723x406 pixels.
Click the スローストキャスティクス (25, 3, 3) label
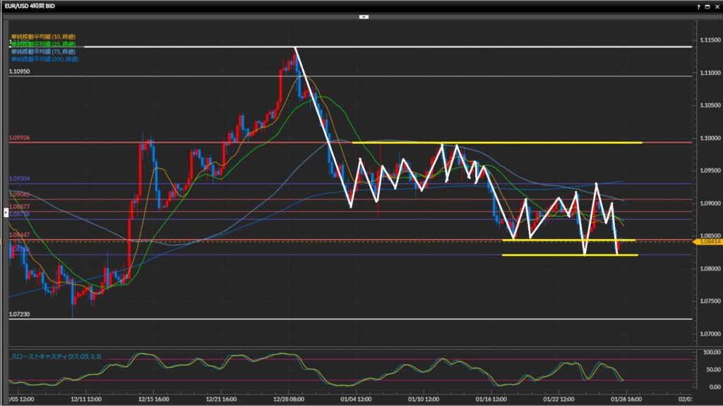[x=56, y=357]
